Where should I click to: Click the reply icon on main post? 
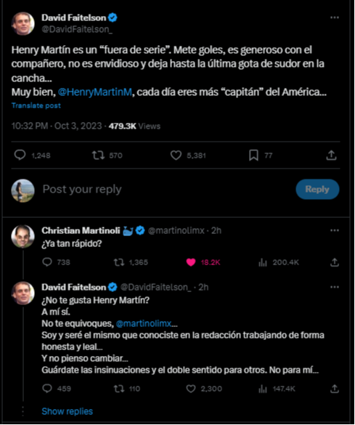click(20, 155)
